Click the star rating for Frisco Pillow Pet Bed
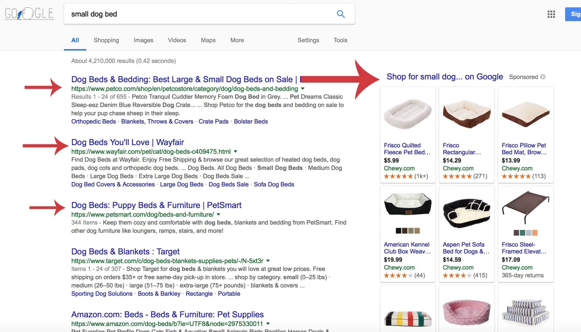 (518, 176)
